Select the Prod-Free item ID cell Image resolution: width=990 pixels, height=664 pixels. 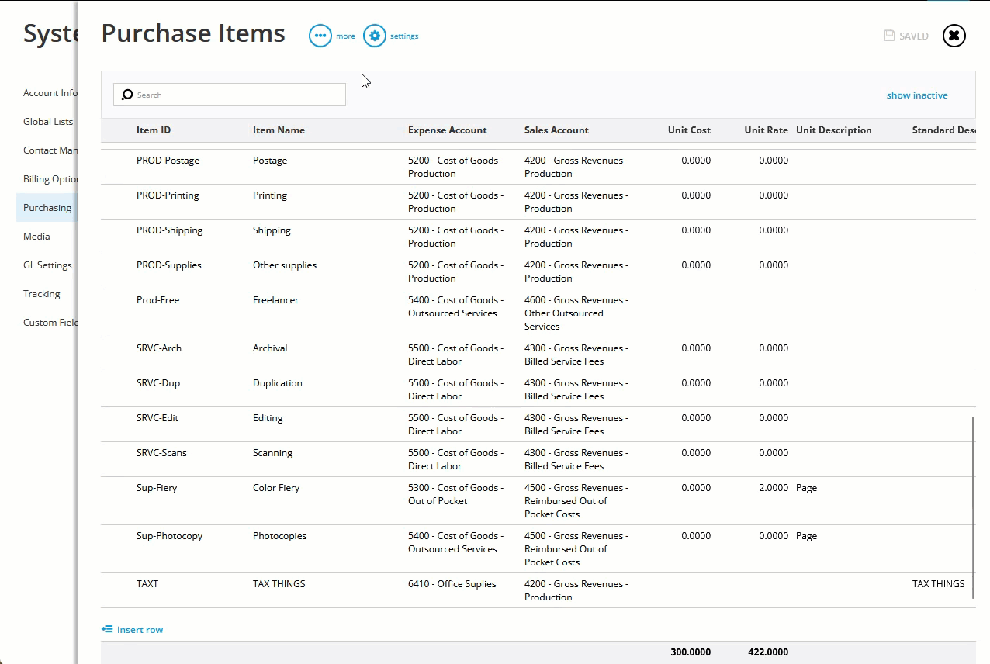click(157, 300)
